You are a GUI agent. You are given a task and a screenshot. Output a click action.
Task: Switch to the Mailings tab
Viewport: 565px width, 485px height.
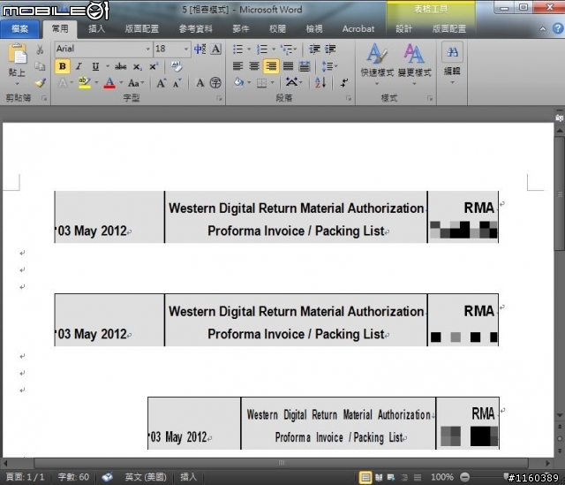(x=240, y=29)
